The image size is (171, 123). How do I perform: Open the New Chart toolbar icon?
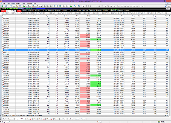[x=2, y=6]
